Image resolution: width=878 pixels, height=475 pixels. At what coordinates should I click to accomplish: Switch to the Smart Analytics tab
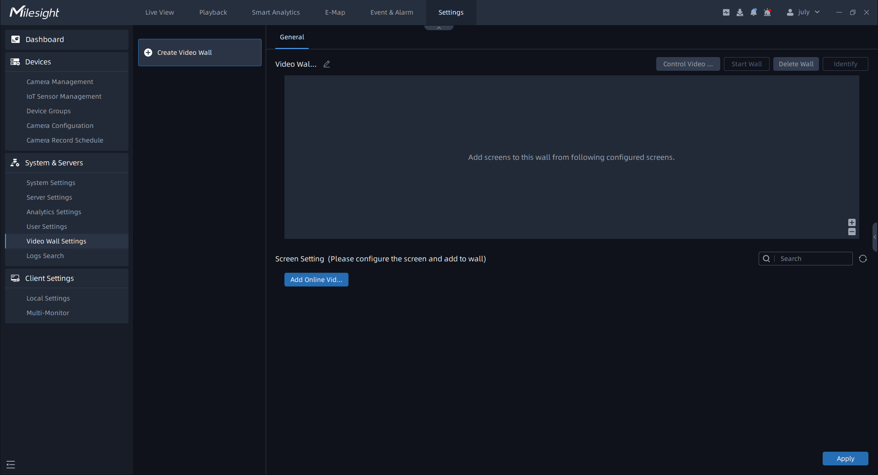click(276, 12)
